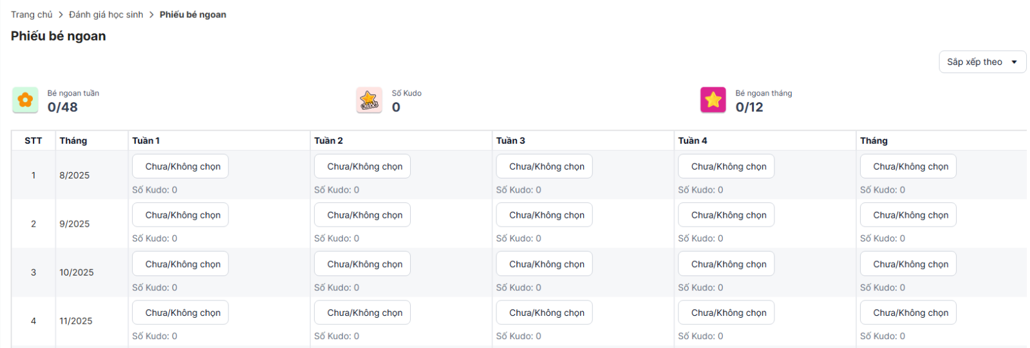This screenshot has width=1030, height=348.
Task: Click the STT column header
Action: (33, 141)
